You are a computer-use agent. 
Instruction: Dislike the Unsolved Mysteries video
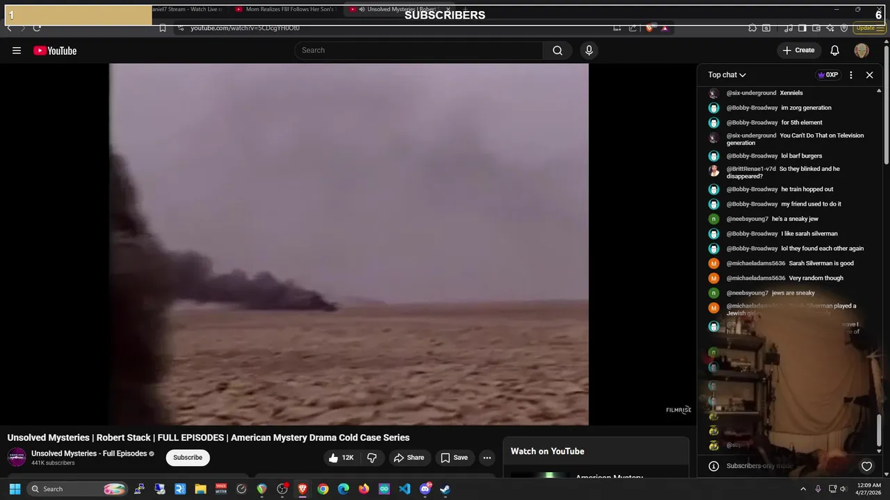coord(372,458)
